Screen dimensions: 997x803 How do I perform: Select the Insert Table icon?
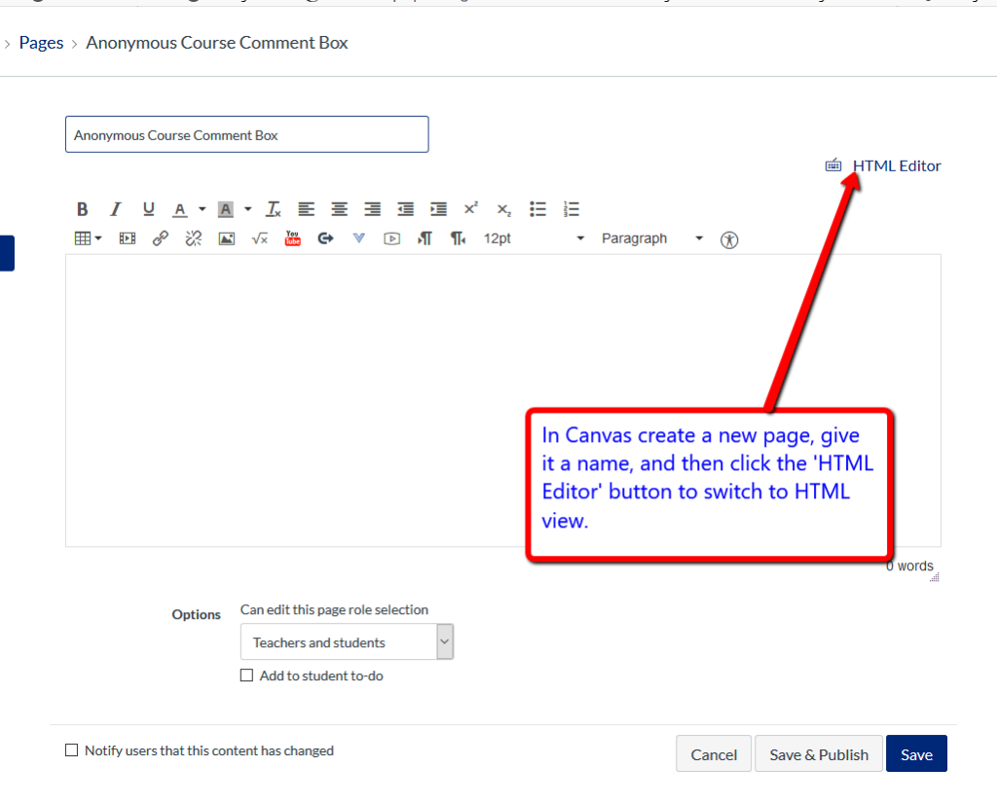(x=82, y=237)
